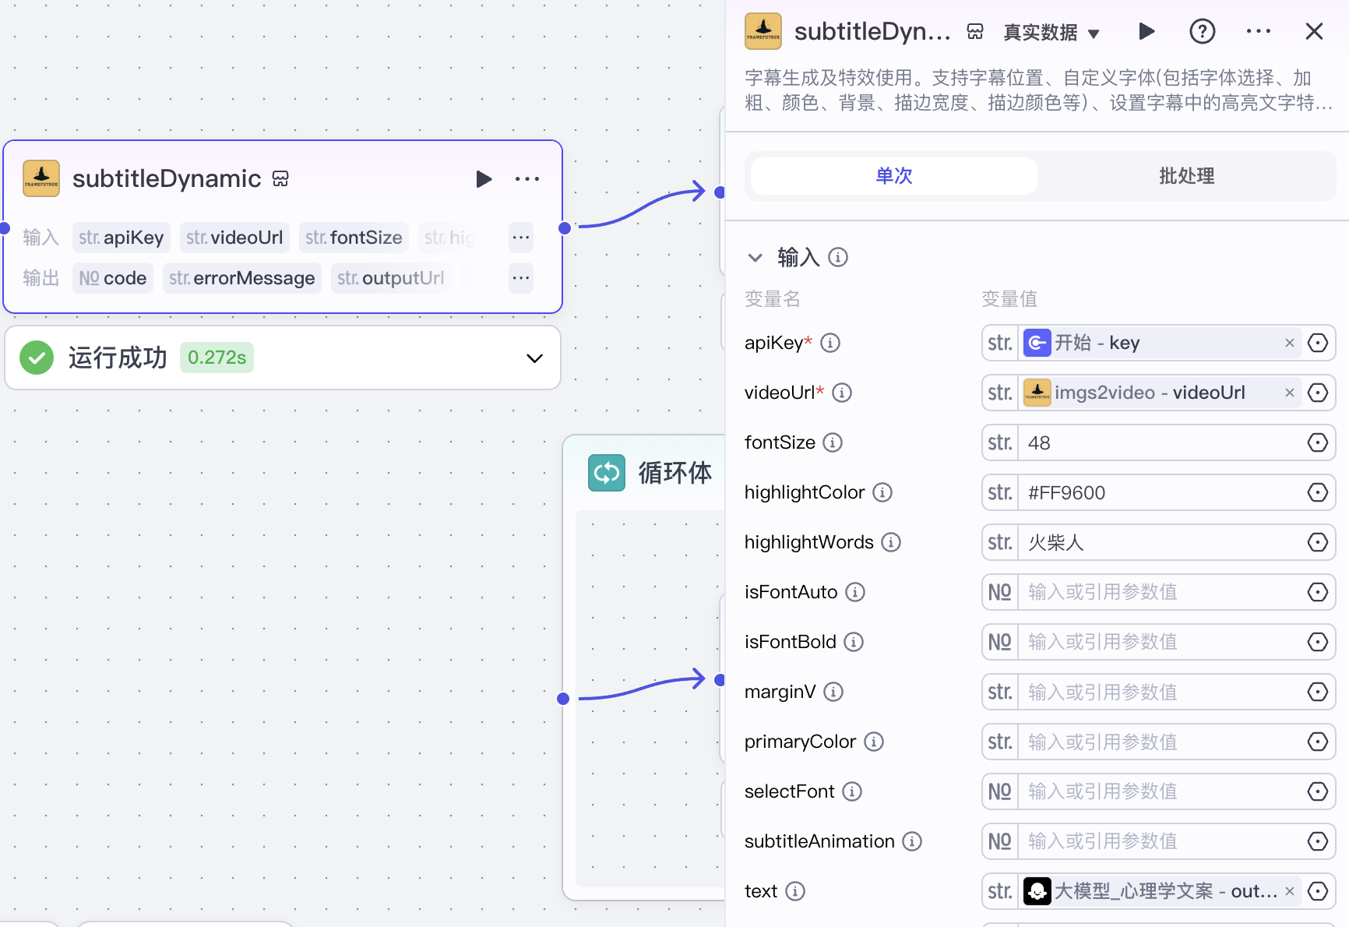Screen dimensions: 1349x927
Task: Click the target icon beside the fontSize value
Action: [1318, 442]
